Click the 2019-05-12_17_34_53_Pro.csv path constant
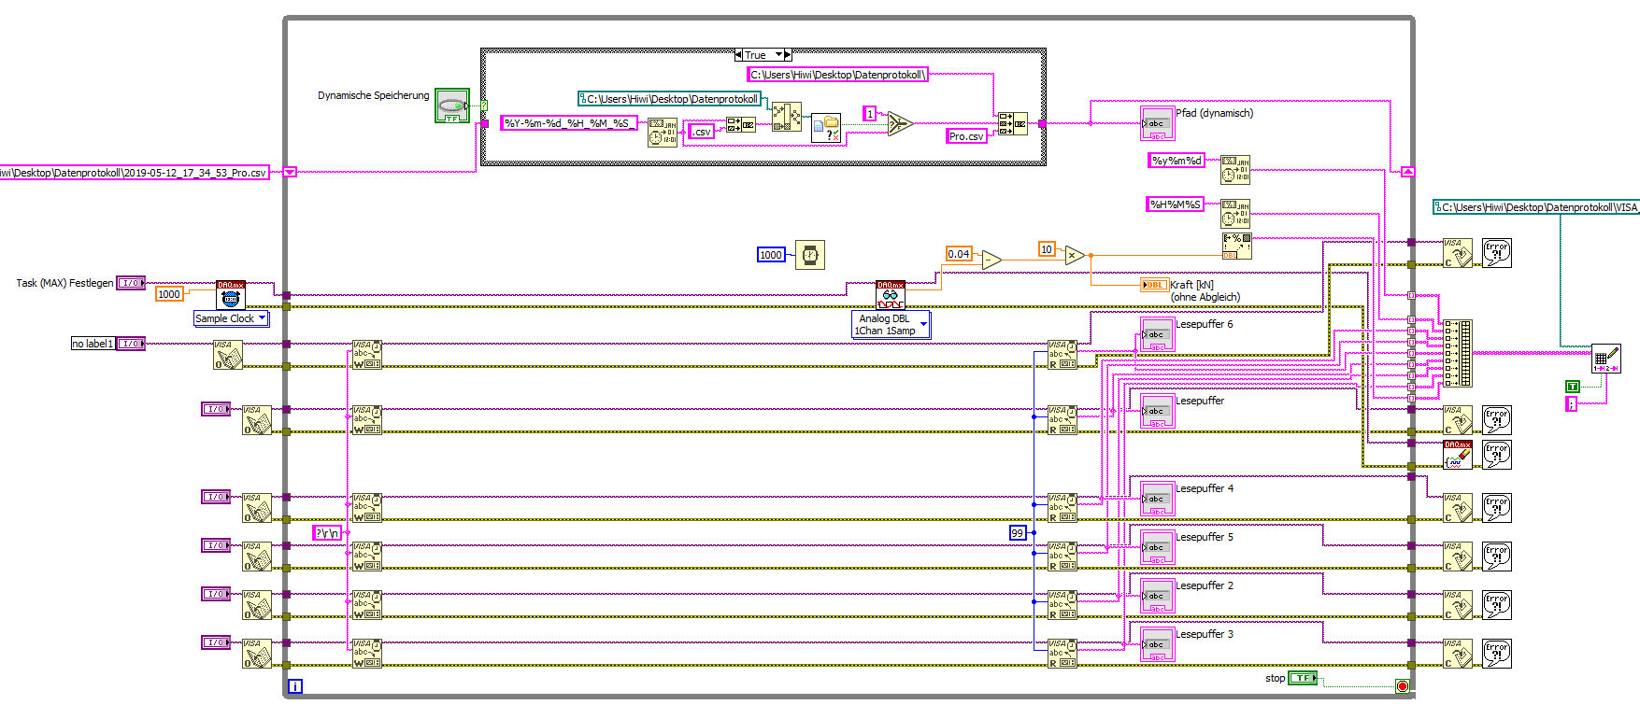 click(x=135, y=173)
